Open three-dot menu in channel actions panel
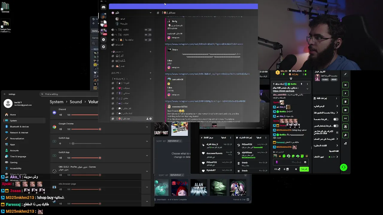The height and width of the screenshot is (215, 383). tap(336, 98)
